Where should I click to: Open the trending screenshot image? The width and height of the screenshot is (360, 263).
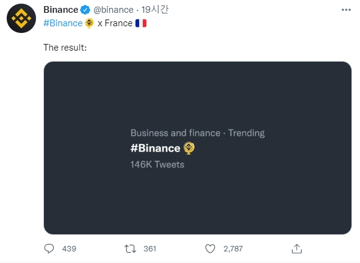tap(198, 148)
